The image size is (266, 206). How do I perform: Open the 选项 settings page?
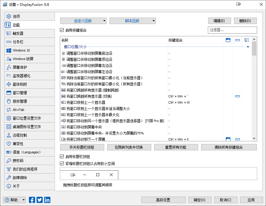tap(30, 16)
